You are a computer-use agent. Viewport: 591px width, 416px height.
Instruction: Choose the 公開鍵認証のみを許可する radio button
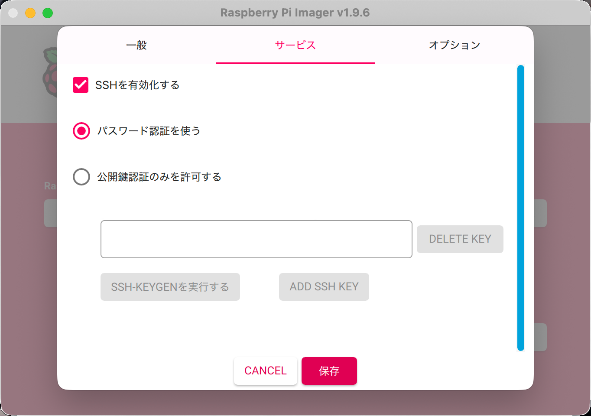tap(81, 177)
